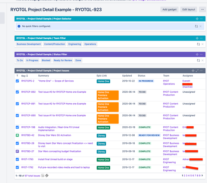Click the column configuration table icon in footer
Image resolution: width=207 pixels, height=183 pixels.
[x=43, y=176]
